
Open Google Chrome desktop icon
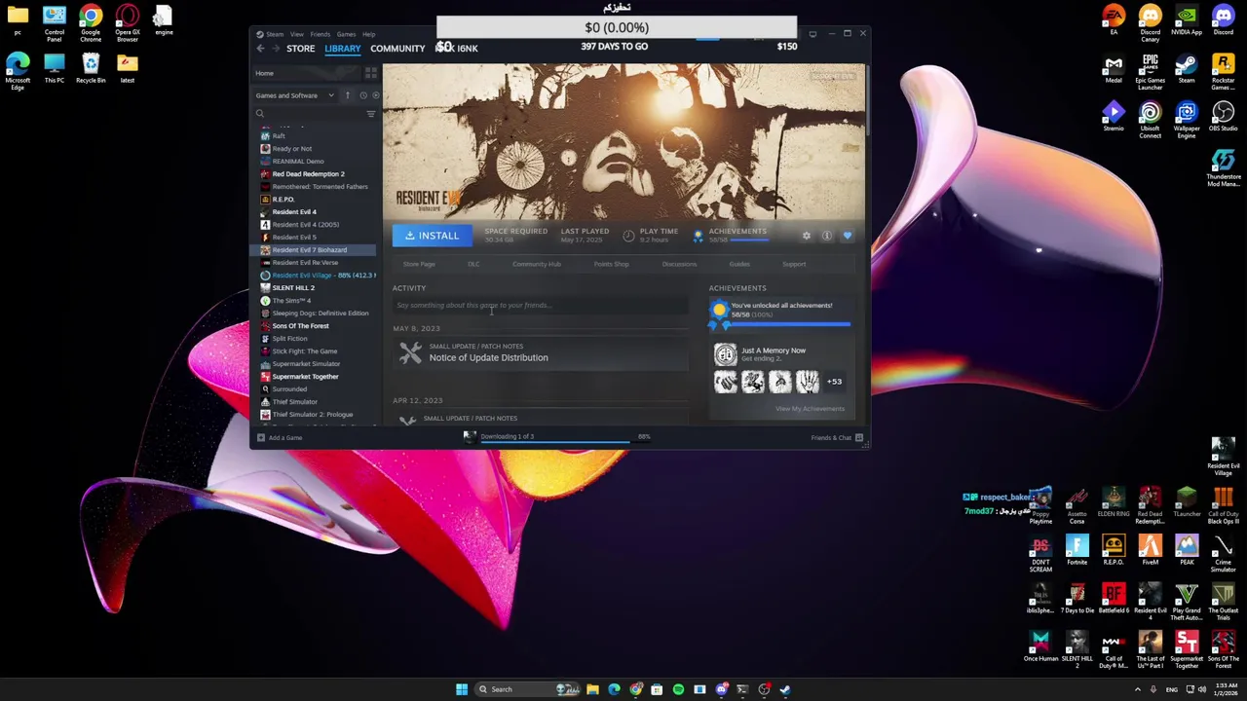point(91,24)
